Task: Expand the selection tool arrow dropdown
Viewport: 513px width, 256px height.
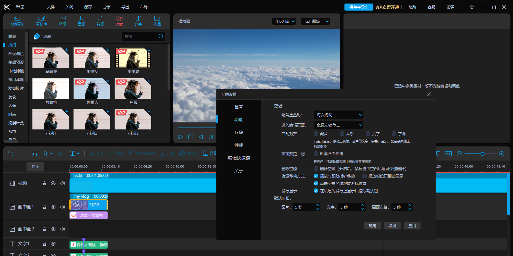Action: click(52, 153)
